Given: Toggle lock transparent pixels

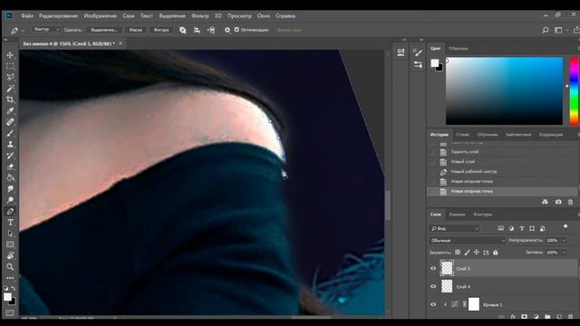Looking at the screenshot, I should [x=458, y=252].
